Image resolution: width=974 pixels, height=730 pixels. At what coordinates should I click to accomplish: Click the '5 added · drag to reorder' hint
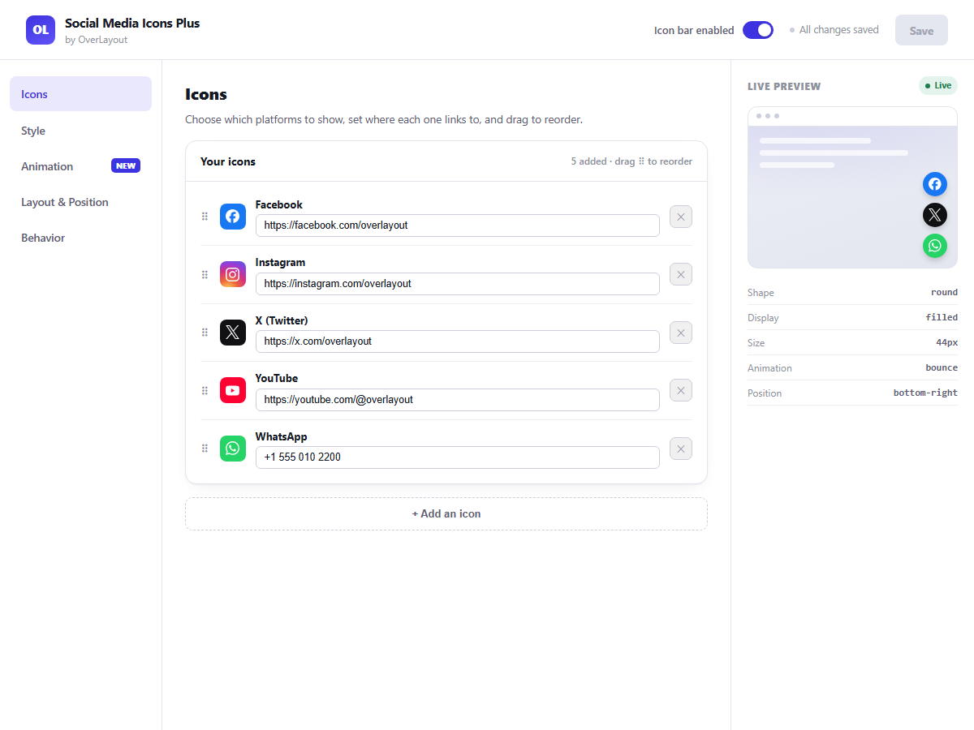pos(631,161)
